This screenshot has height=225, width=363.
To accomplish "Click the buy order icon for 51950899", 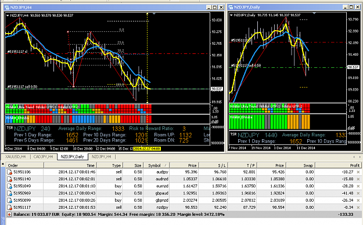I will [9, 200].
